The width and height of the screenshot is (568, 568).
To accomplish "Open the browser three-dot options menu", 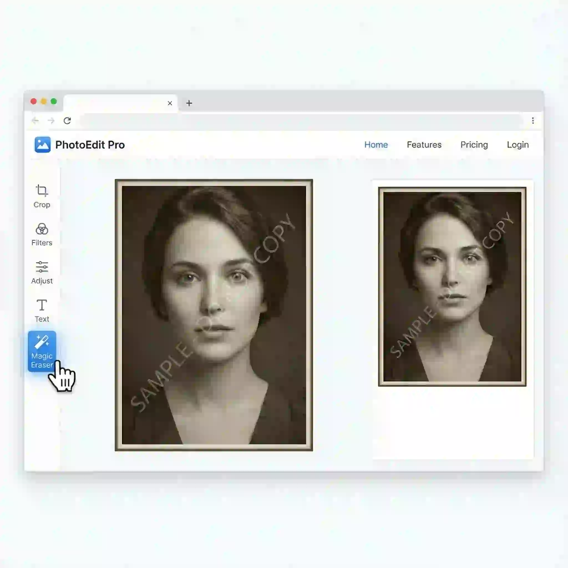I will pos(533,121).
